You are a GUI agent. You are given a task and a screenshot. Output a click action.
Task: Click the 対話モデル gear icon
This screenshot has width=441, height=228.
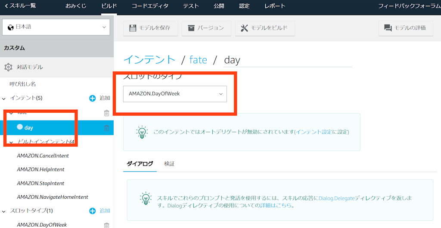click(9, 67)
